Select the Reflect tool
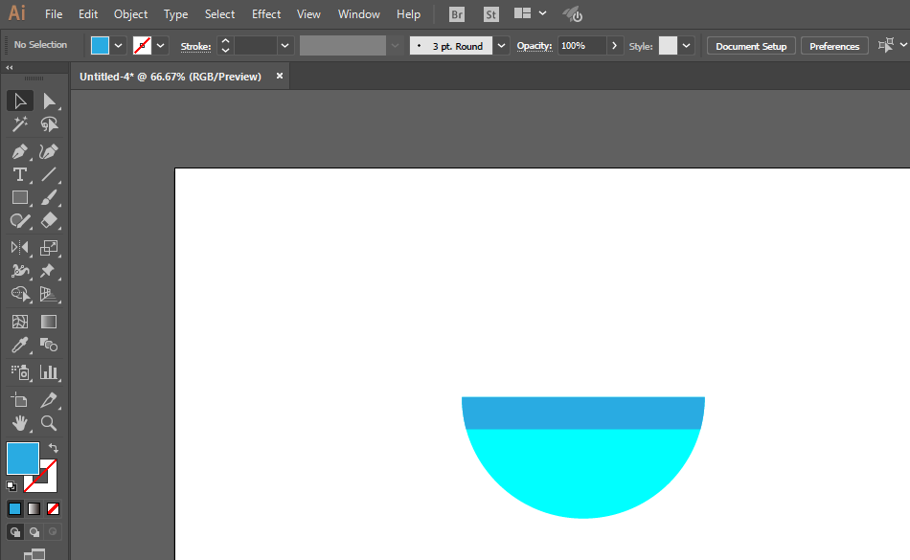 click(20, 248)
